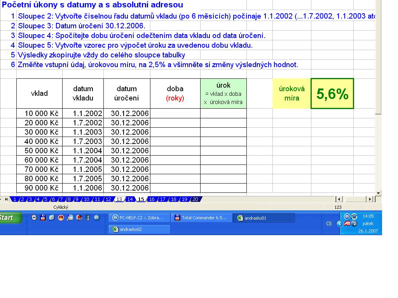
Task: Open Windows Media Player from quick launch
Action: point(34,217)
